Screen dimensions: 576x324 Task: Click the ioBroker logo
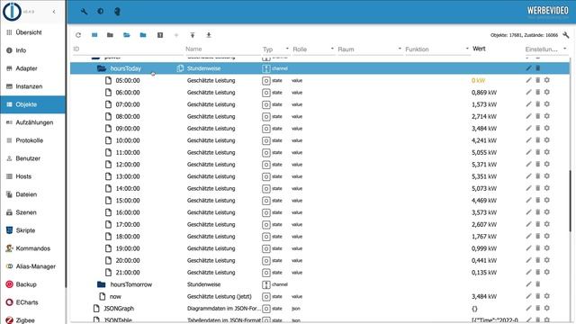12,12
